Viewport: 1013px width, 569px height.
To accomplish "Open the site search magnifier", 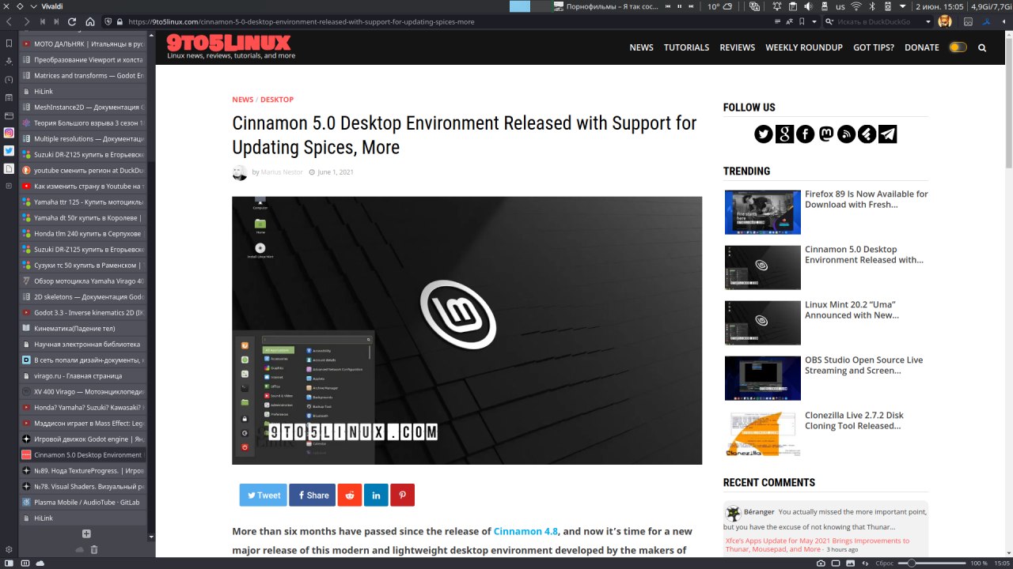I will coord(982,47).
